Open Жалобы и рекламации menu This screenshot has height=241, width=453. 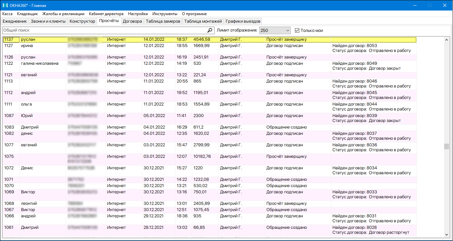tap(63, 14)
